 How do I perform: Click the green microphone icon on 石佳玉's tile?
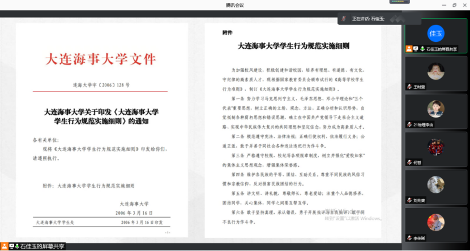[422, 49]
